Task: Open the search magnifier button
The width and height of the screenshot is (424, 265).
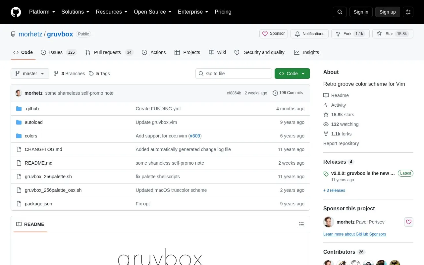Action: click(x=340, y=12)
